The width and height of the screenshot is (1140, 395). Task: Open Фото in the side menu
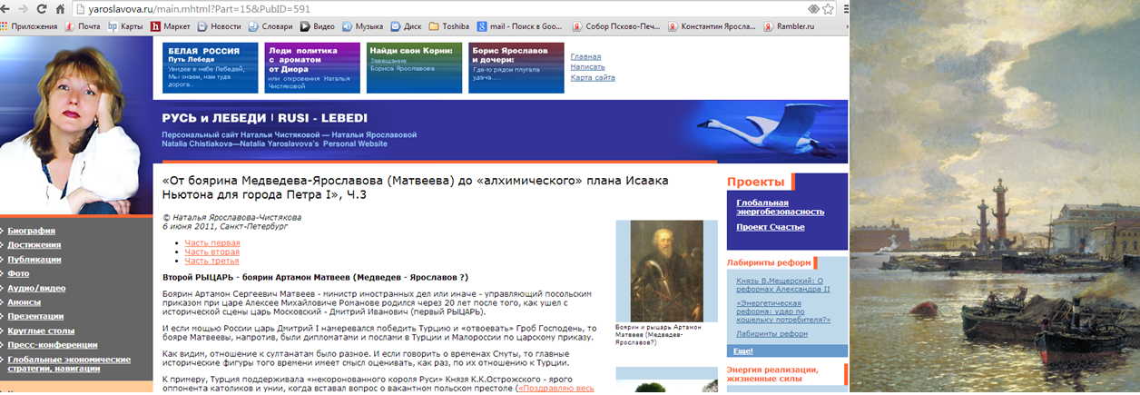[19, 273]
